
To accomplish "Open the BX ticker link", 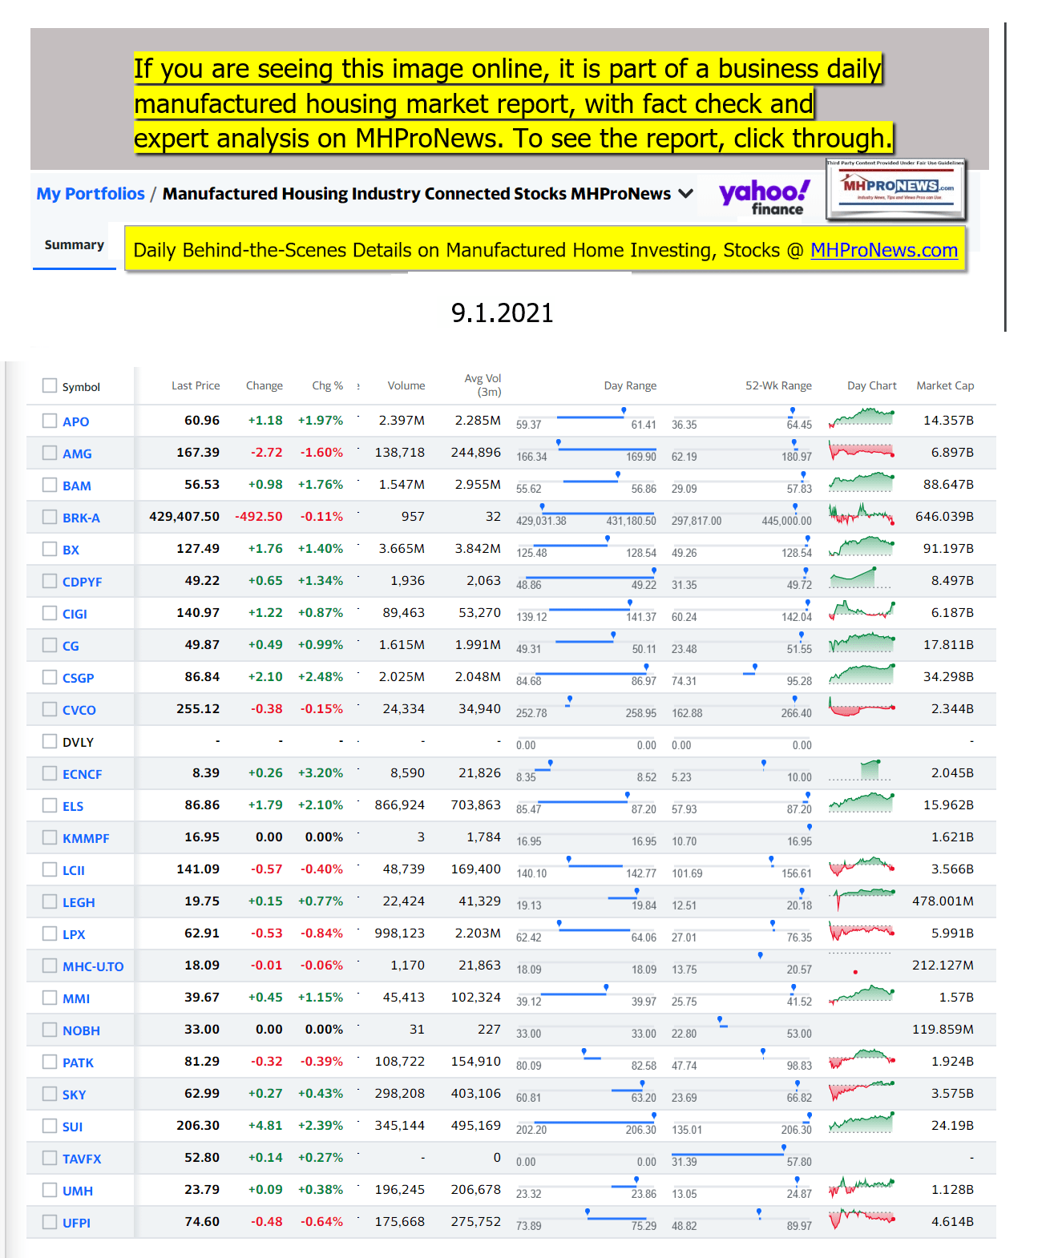I will click(71, 550).
